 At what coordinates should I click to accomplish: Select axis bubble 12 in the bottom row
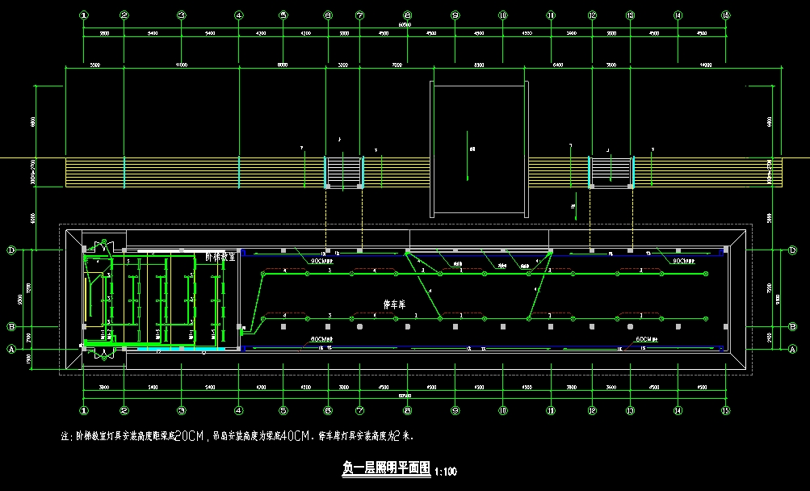coord(592,410)
